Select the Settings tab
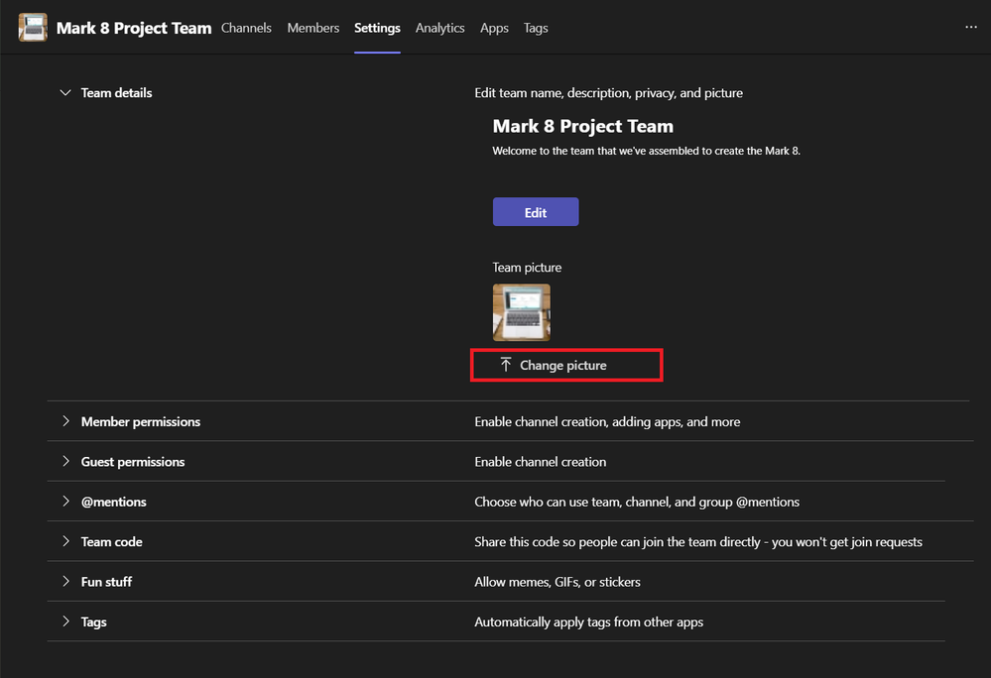The width and height of the screenshot is (991, 678). pyautogui.click(x=377, y=28)
